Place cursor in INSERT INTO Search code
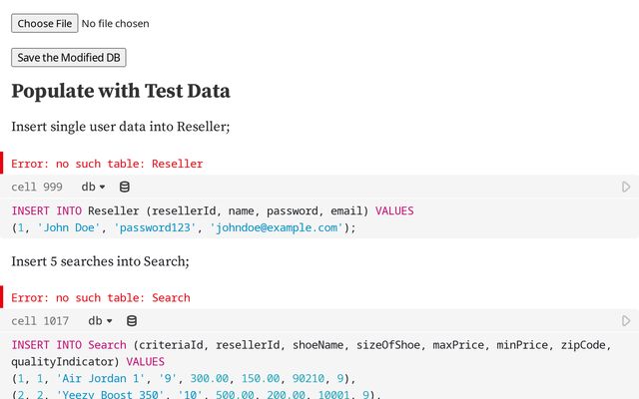The height and width of the screenshot is (399, 639). pos(319,366)
